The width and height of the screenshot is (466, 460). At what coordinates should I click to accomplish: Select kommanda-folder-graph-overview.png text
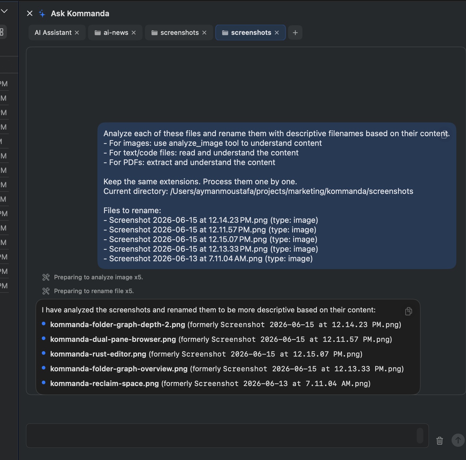click(x=119, y=369)
